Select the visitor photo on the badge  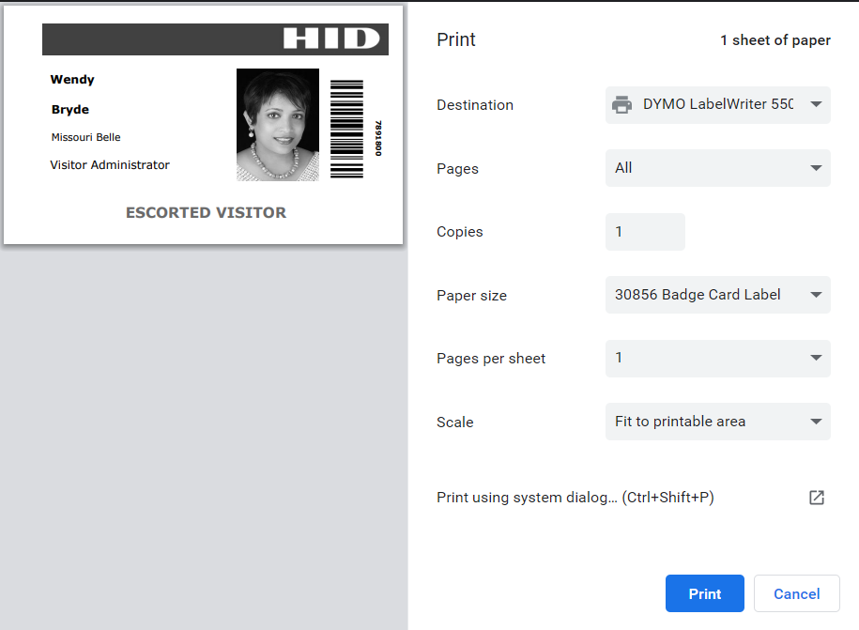(x=277, y=125)
